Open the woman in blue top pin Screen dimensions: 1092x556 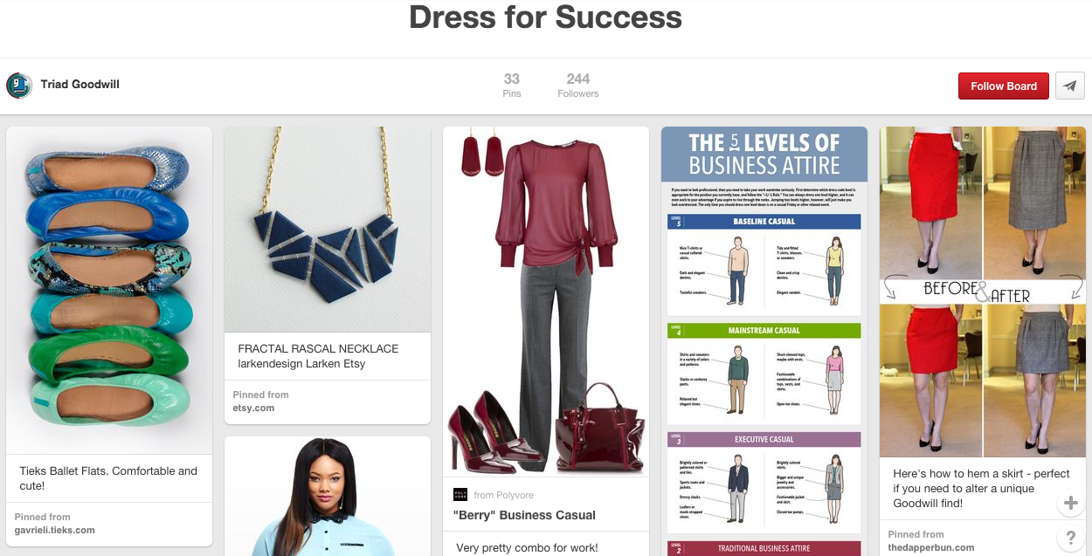tap(328, 496)
